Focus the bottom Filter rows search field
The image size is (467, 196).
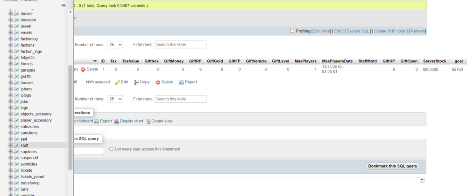click(180, 99)
